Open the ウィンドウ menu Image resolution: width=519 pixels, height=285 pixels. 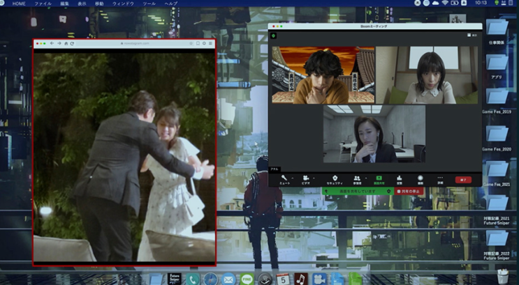(123, 3)
